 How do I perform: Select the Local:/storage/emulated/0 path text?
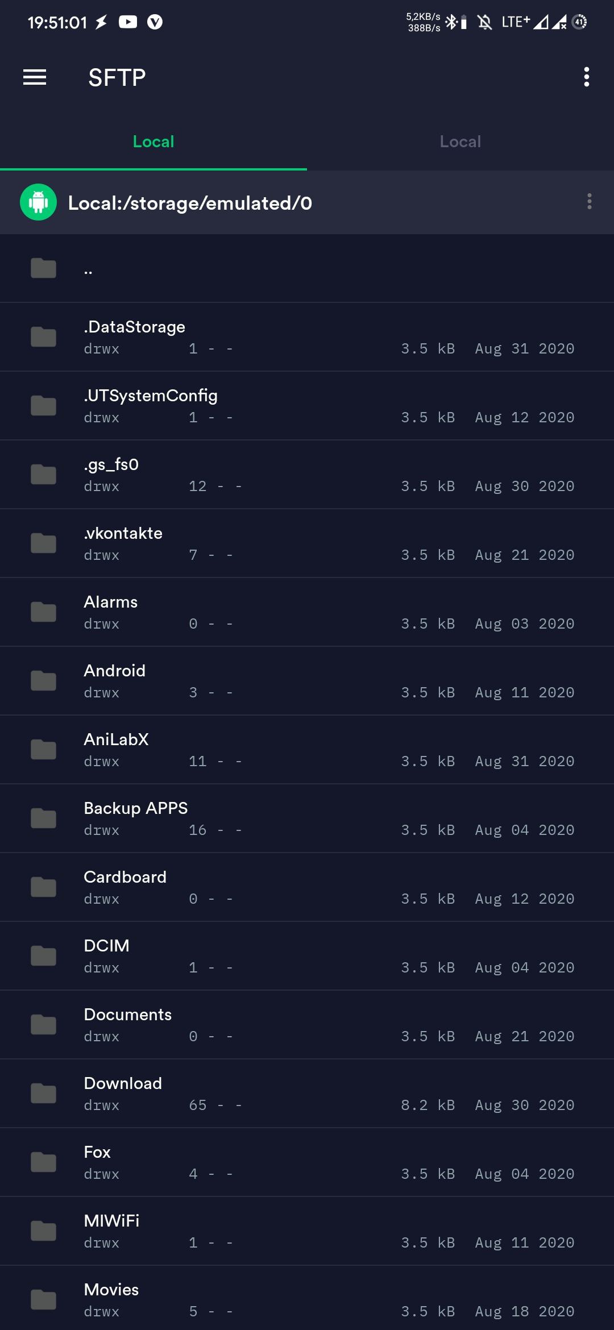coord(190,203)
